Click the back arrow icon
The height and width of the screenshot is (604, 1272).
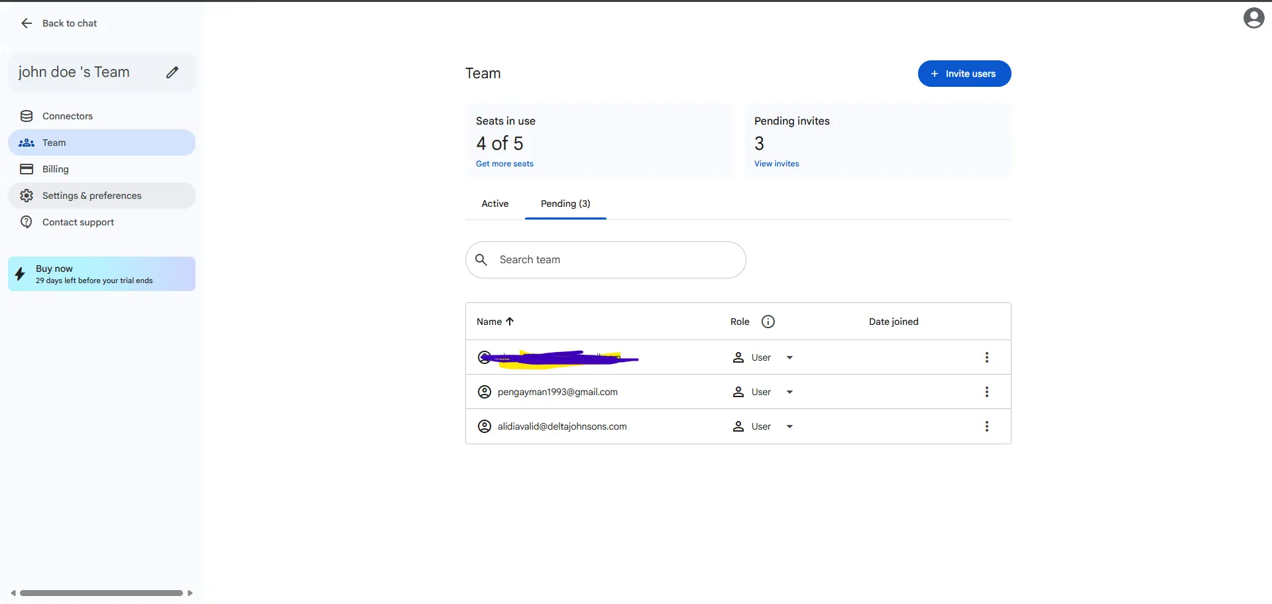[27, 23]
